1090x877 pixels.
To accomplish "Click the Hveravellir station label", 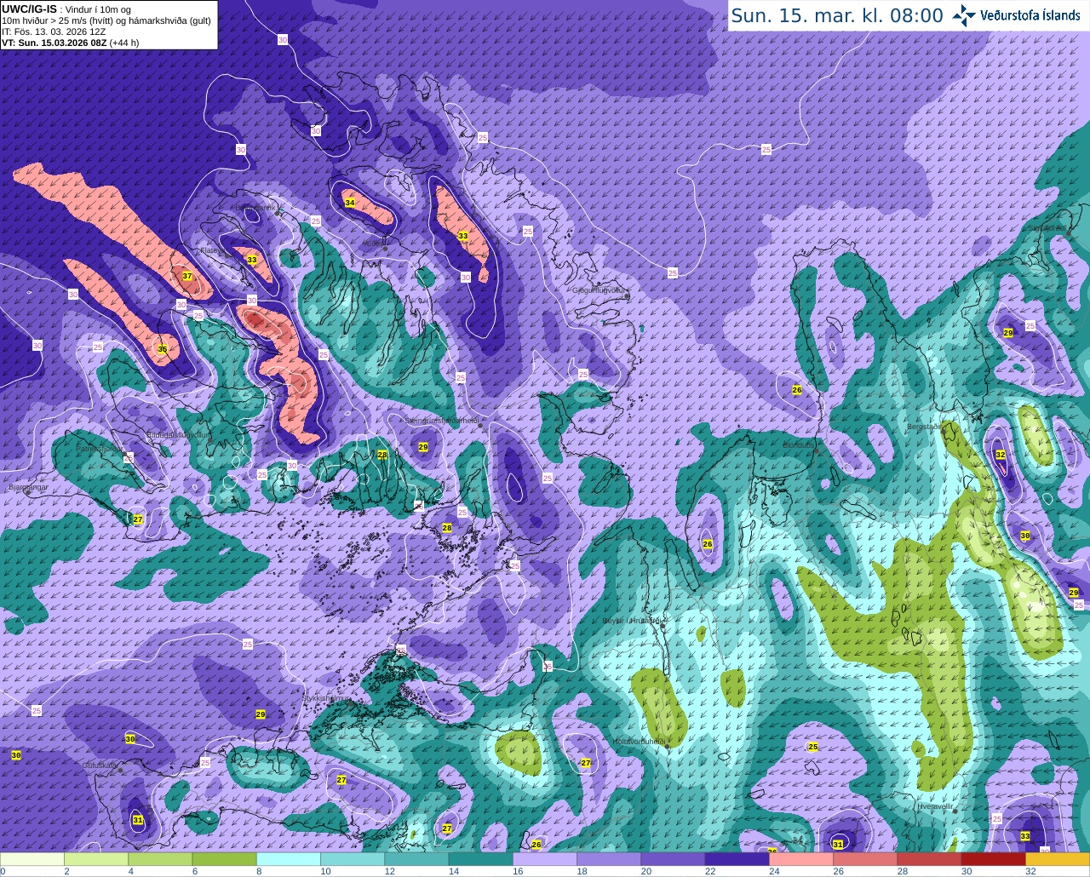I will 933,805.
